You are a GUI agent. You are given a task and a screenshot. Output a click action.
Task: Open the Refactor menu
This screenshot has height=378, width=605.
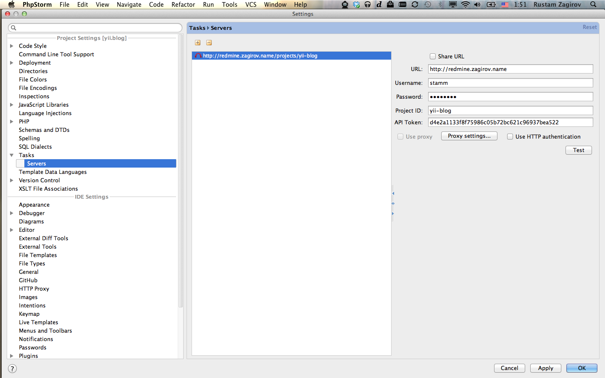[183, 5]
